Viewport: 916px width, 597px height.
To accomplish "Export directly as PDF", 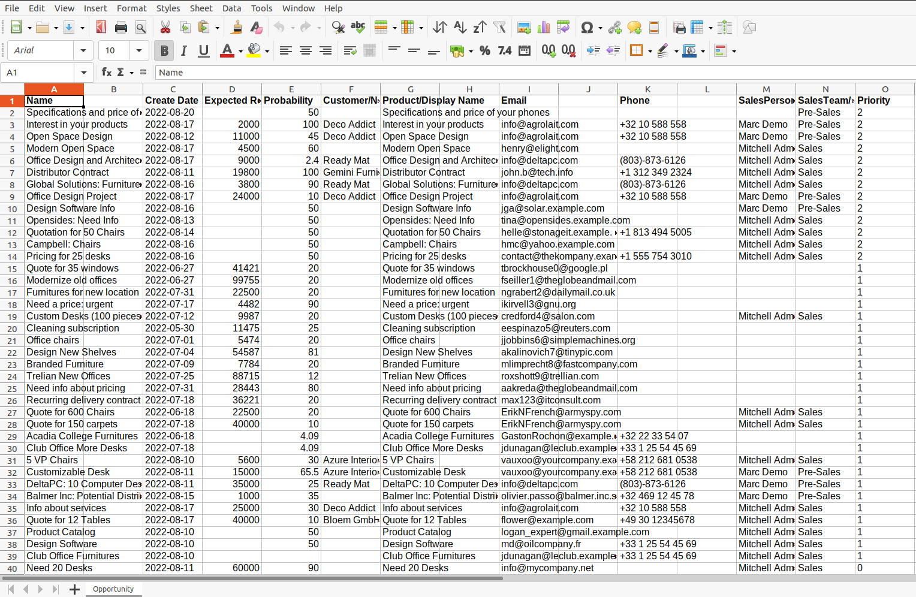I will pos(101,27).
